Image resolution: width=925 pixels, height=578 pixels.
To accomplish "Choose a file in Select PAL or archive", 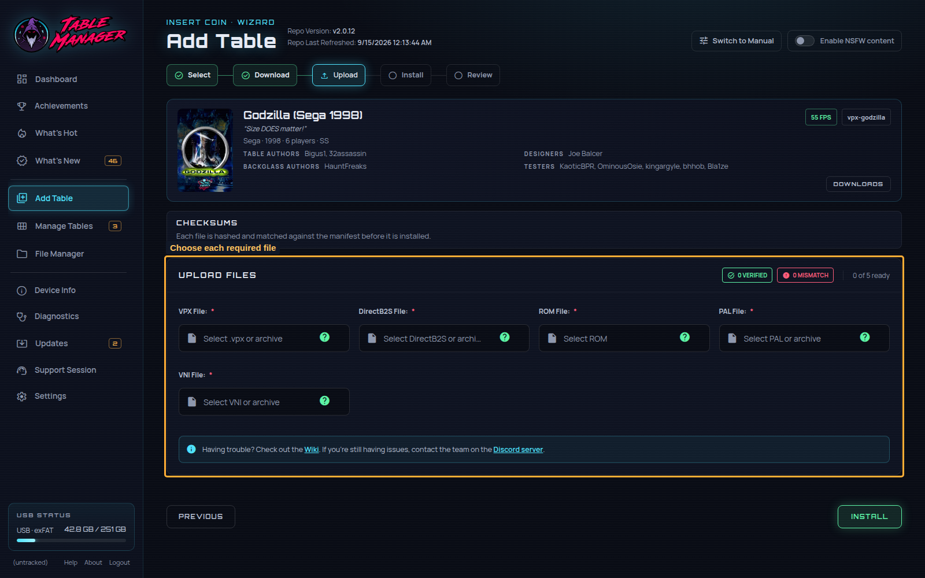I will coord(804,338).
